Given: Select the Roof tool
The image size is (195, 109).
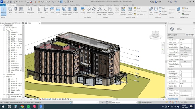Looking at the screenshot, I should 46,10.
